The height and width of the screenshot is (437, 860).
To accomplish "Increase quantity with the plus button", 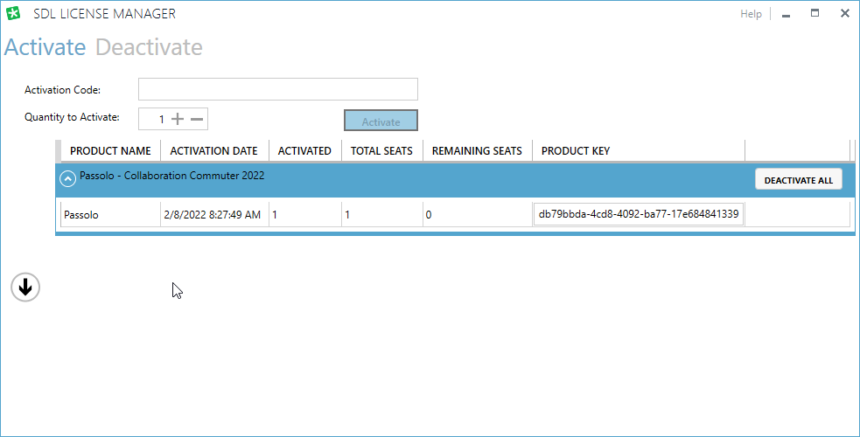I will tap(178, 119).
